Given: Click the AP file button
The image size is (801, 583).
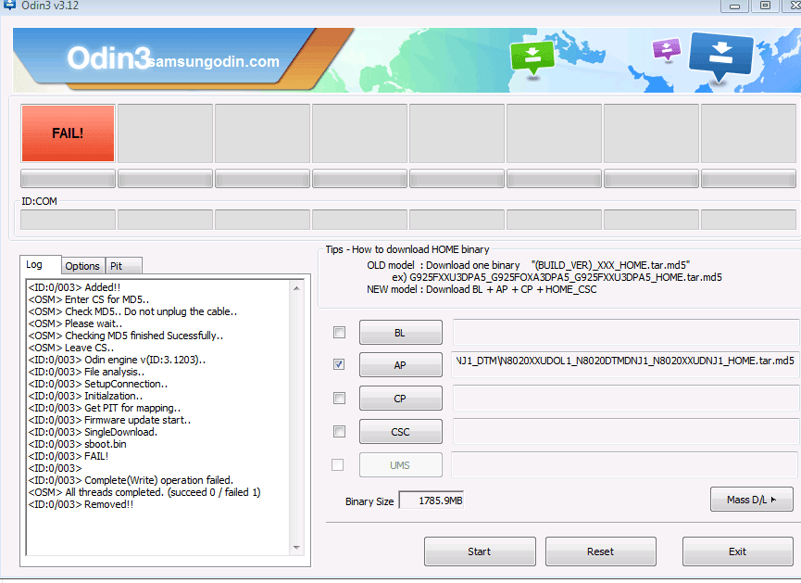Looking at the screenshot, I should [400, 365].
